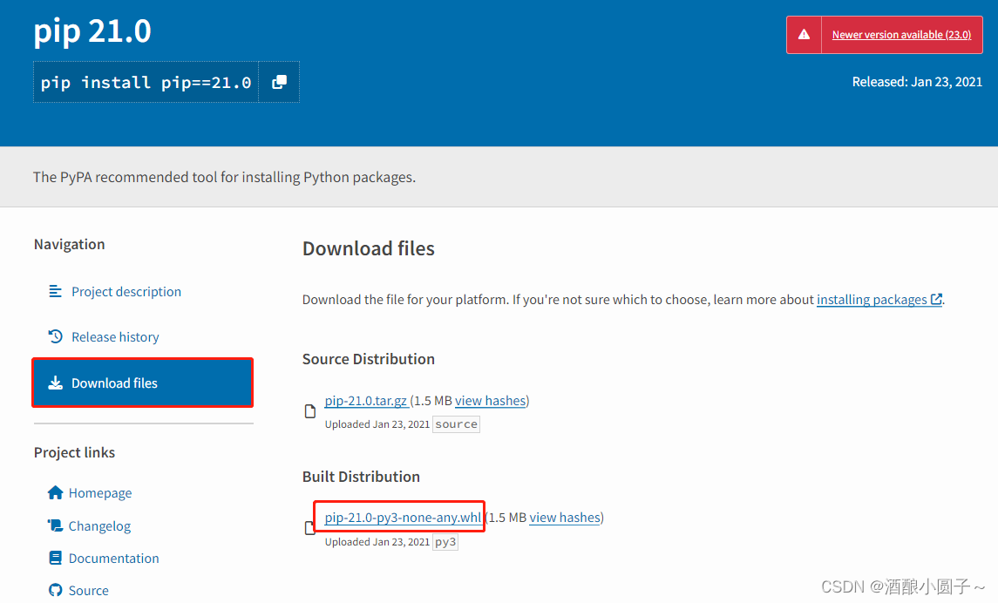The width and height of the screenshot is (998, 603).
Task: Click the 'pip 21.0' page title
Action: 92,30
